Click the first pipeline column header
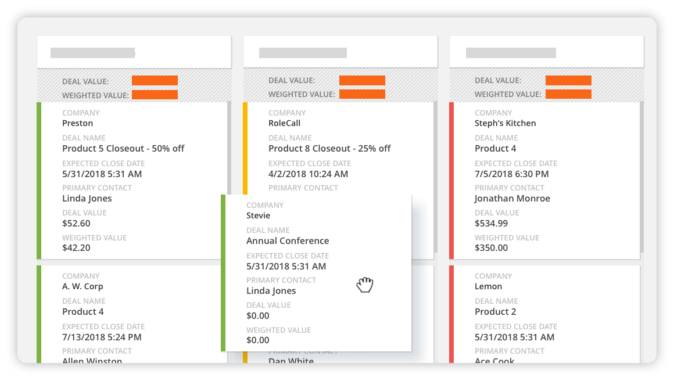The image size is (674, 381). click(x=134, y=51)
